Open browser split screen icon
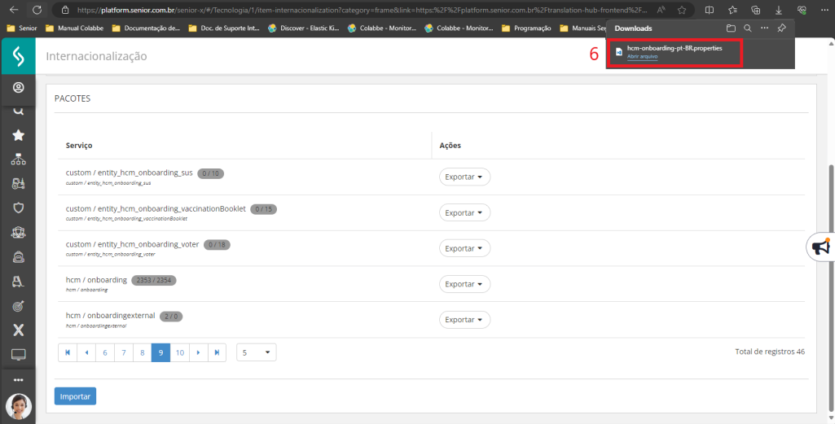This screenshot has width=835, height=424. (710, 10)
